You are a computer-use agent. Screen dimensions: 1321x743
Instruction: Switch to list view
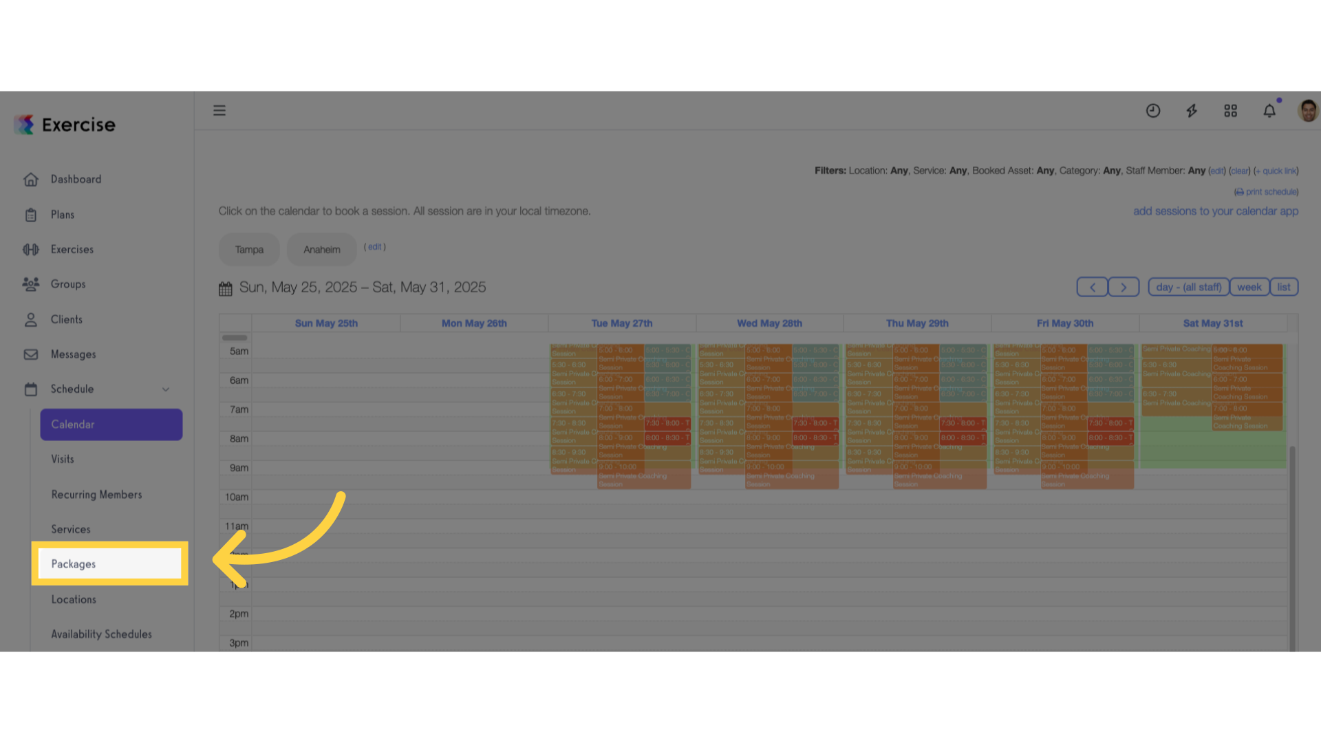[x=1284, y=287]
